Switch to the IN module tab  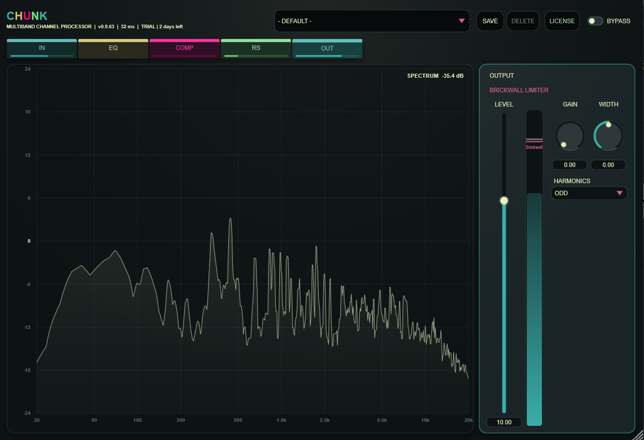[42, 48]
